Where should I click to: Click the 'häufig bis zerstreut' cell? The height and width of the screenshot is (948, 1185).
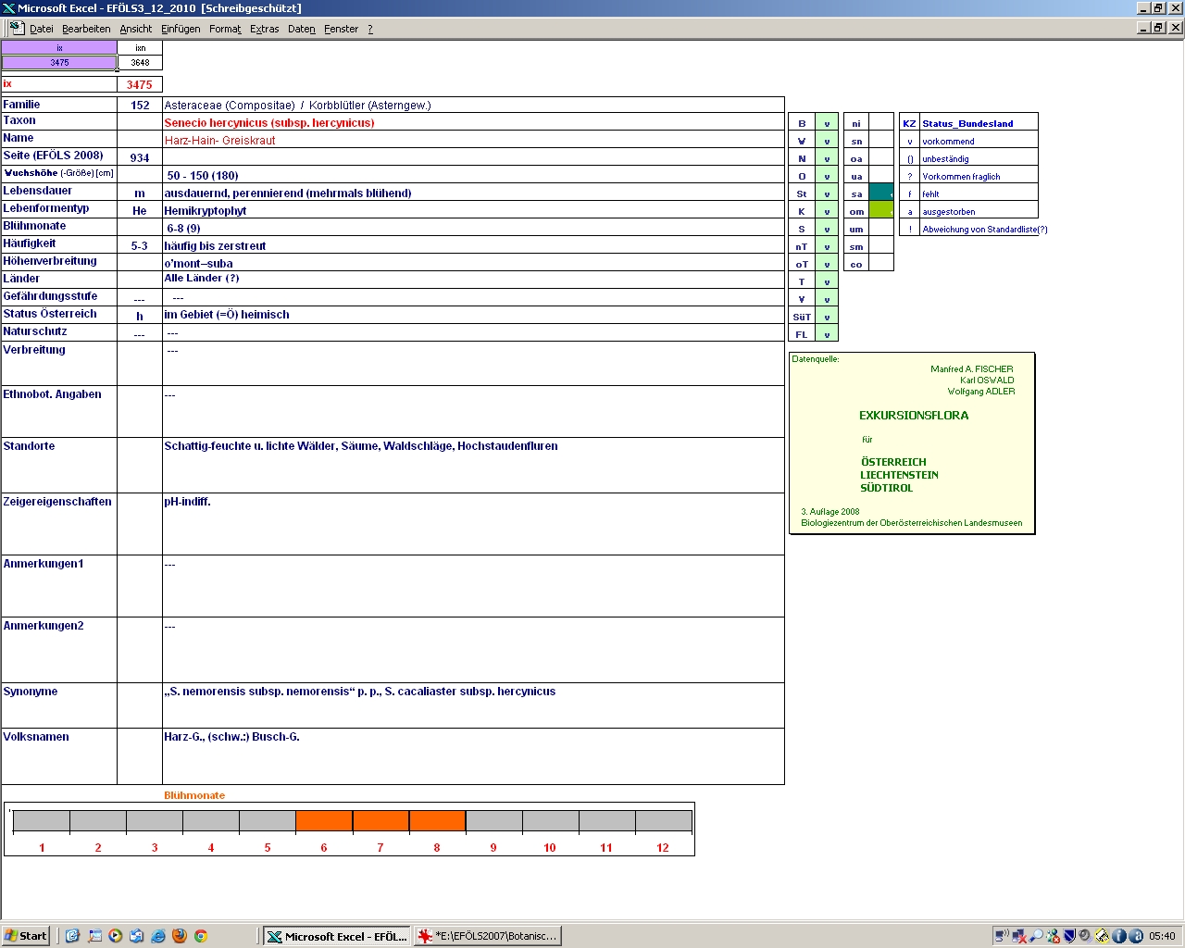(473, 245)
